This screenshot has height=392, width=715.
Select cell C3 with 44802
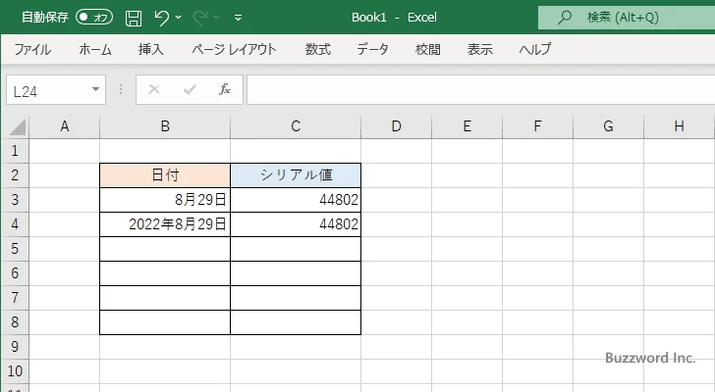pos(296,200)
